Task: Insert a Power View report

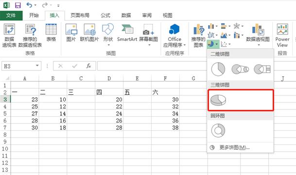Action: pyautogui.click(x=282, y=35)
